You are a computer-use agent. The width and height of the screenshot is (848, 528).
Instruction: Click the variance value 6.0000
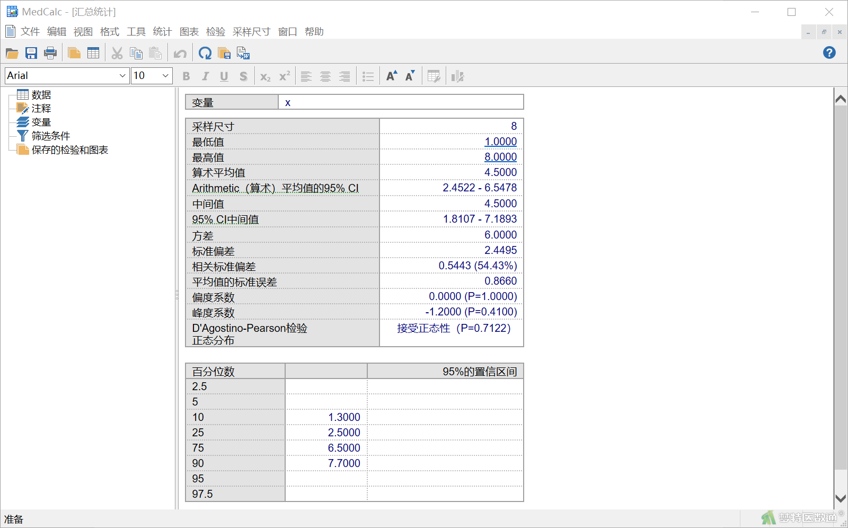click(500, 235)
